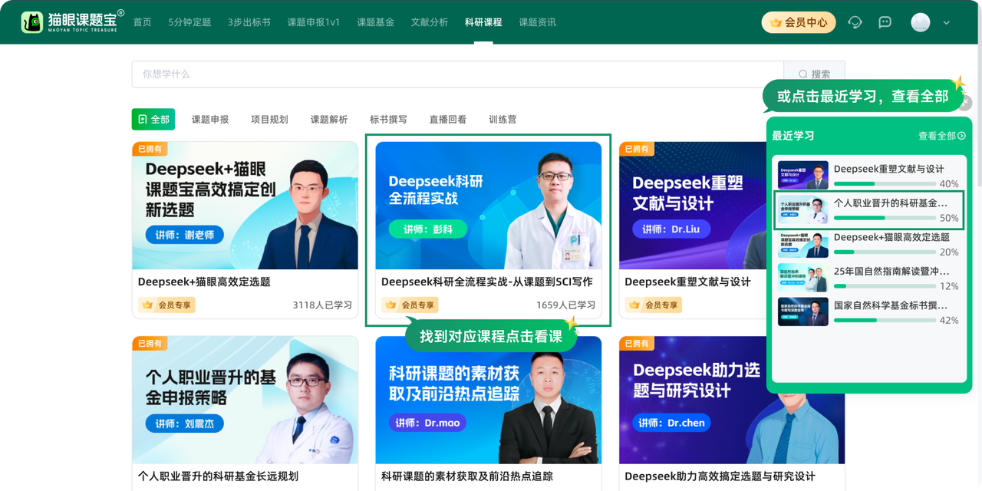Open the 3步出标书 menu item
Viewport: 982px width, 491px height.
coord(249,22)
